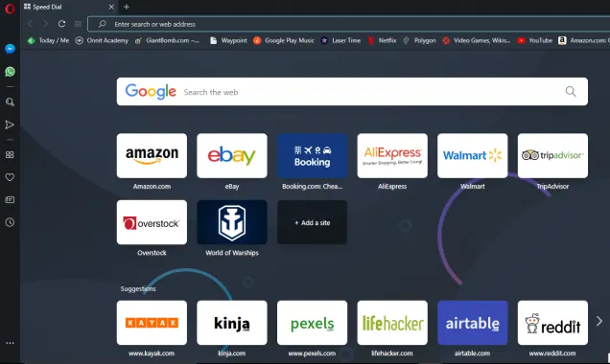
Task: Open Kayak suggestion tile
Action: click(x=152, y=323)
